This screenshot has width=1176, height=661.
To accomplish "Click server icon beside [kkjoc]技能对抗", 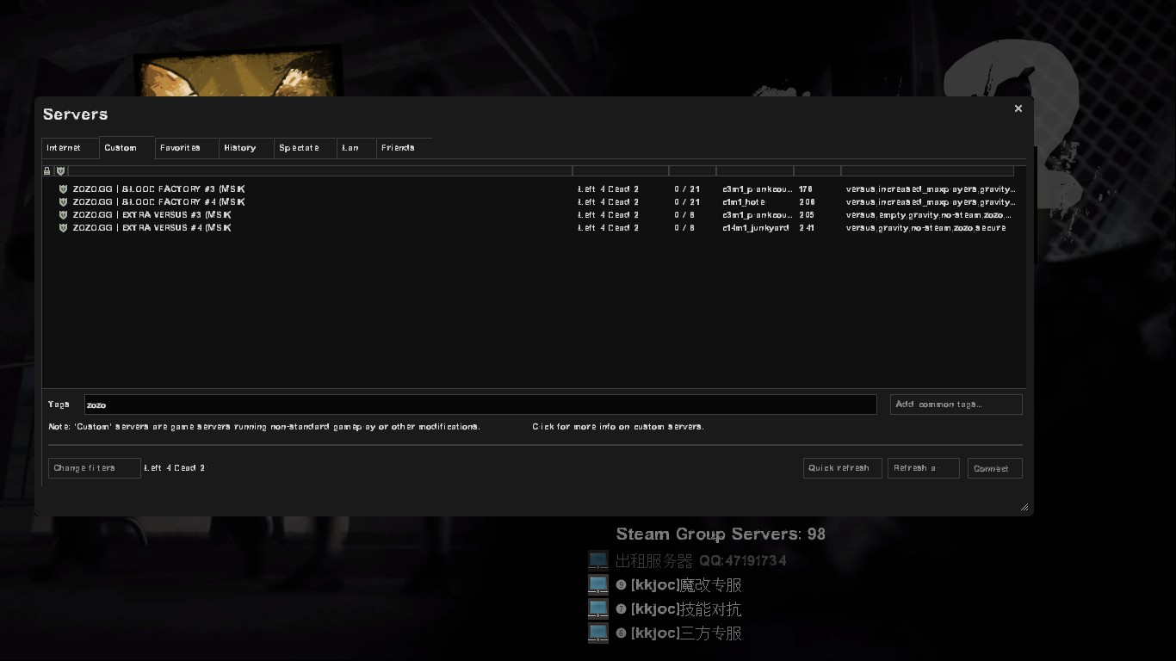I will click(598, 609).
